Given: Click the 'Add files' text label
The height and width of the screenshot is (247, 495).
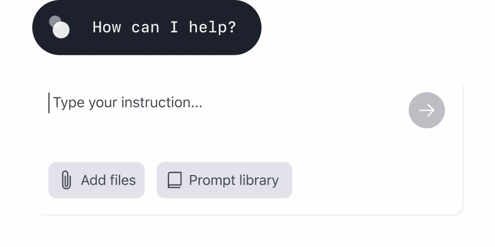Looking at the screenshot, I should [x=108, y=180].
